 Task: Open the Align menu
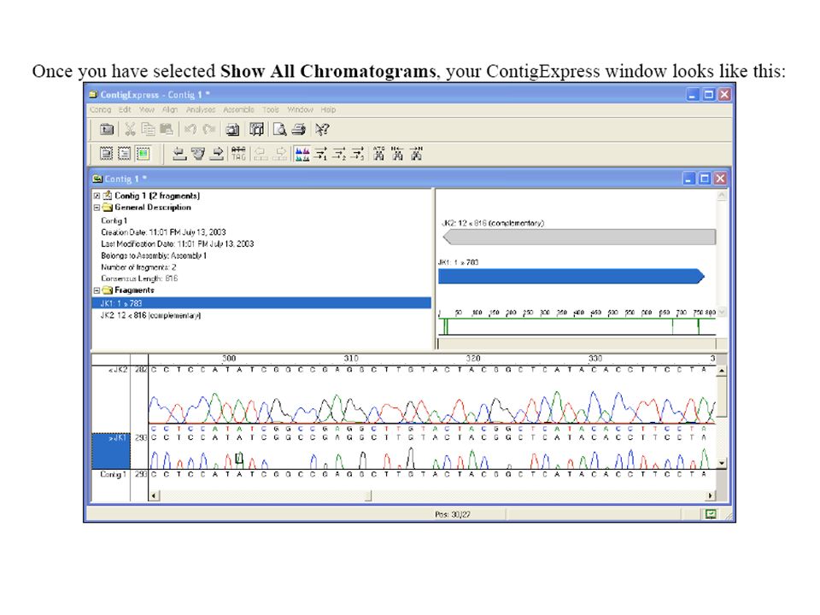[x=170, y=110]
